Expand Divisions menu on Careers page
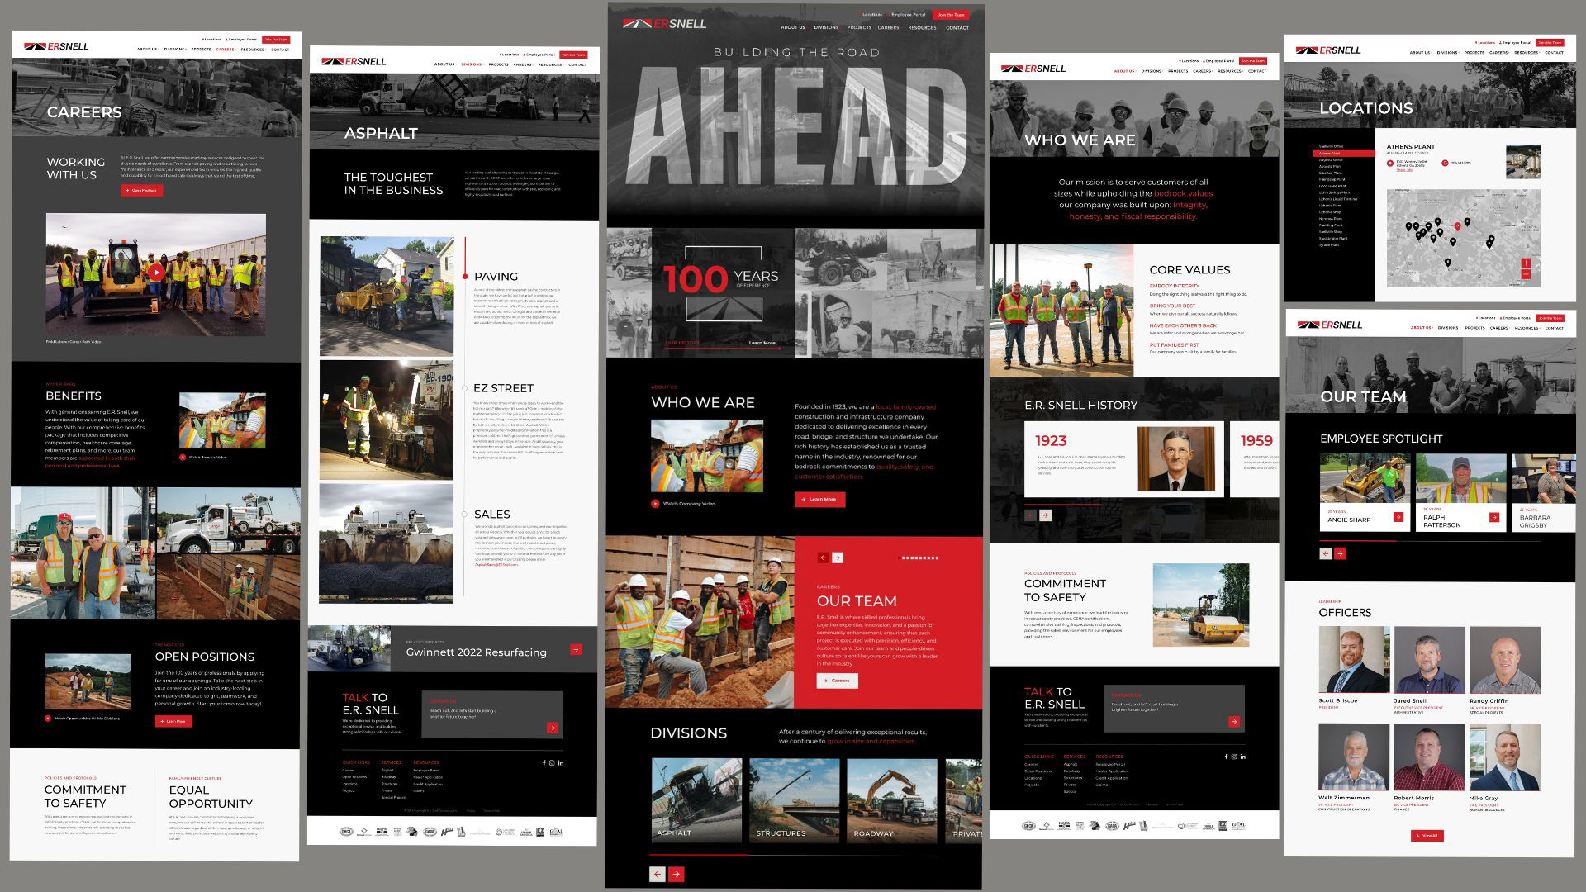1586x892 pixels. coord(175,50)
